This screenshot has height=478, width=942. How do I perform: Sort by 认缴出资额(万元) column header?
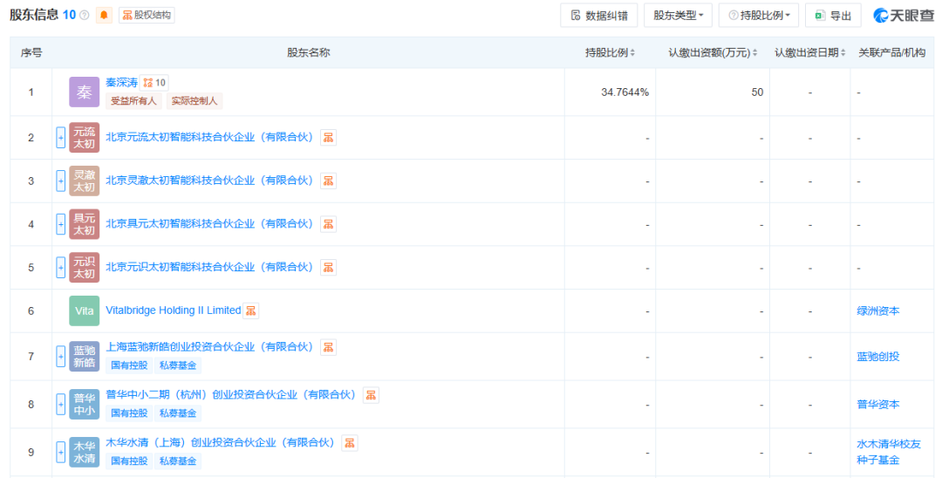713,53
